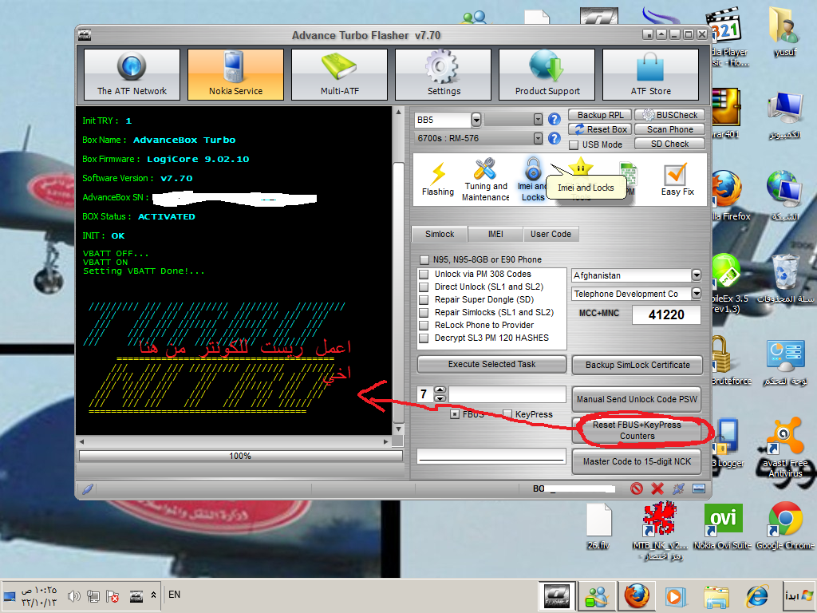
Task: Click the MCC+MNC field showing 41220
Action: [x=666, y=314]
